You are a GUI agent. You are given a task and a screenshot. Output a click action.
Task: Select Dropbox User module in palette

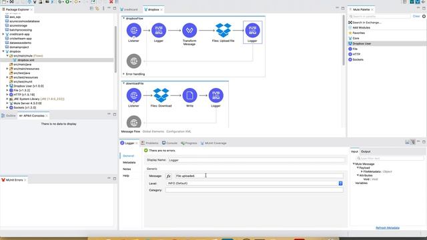click(x=362, y=43)
